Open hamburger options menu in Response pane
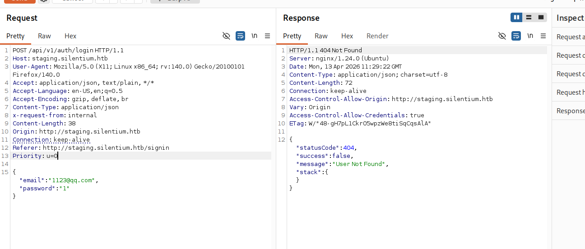The image size is (585, 249). point(543,36)
